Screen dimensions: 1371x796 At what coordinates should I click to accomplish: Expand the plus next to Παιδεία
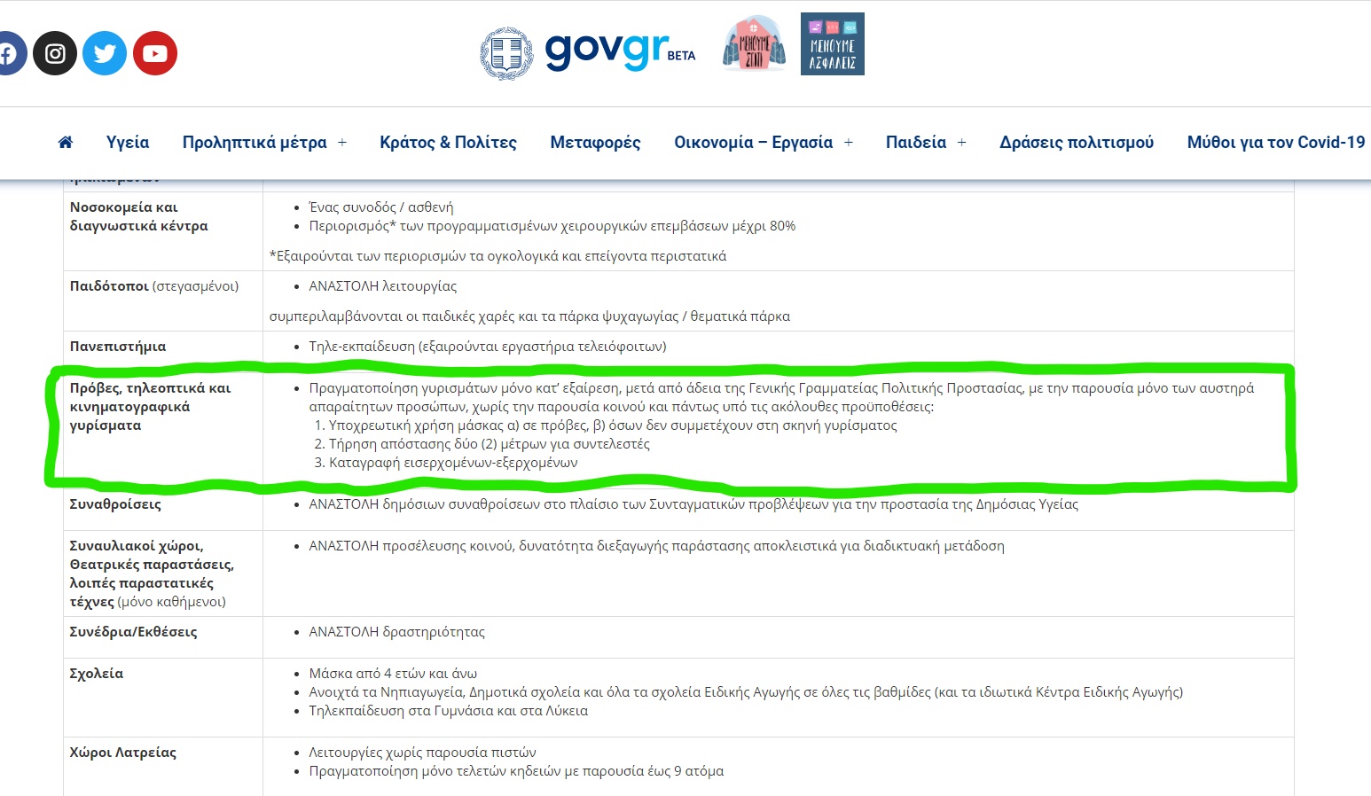962,143
